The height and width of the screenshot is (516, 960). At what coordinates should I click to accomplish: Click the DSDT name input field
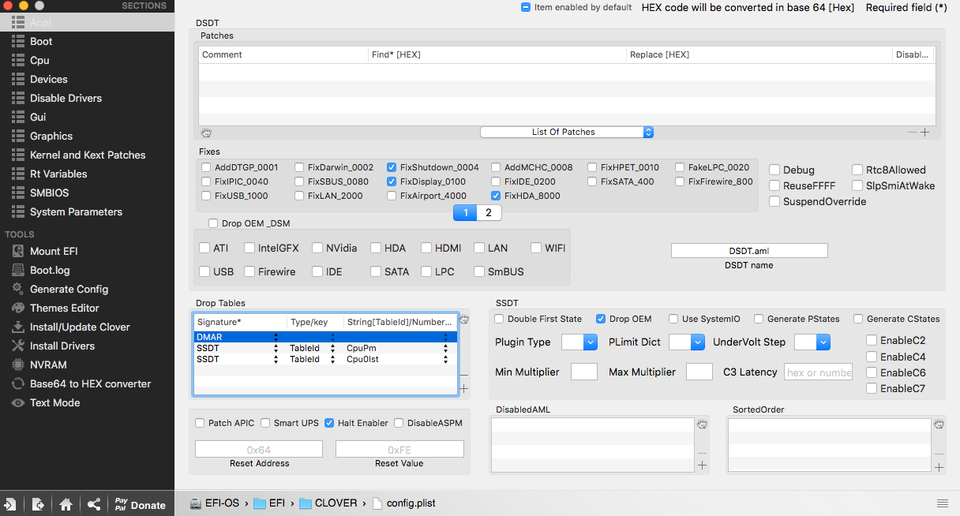[x=748, y=250]
